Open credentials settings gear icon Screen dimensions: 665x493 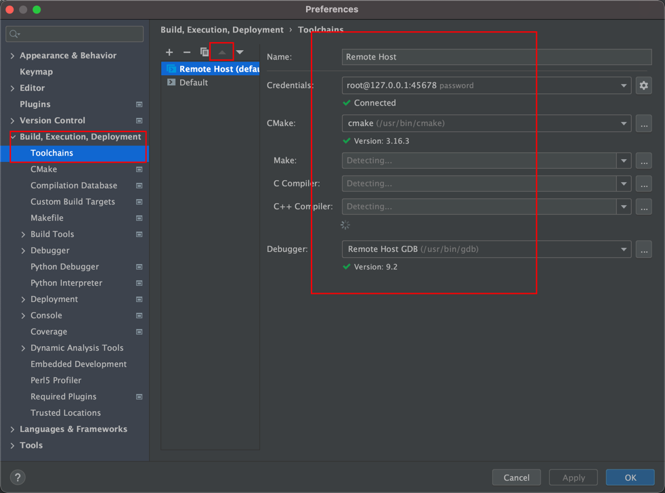tap(643, 85)
